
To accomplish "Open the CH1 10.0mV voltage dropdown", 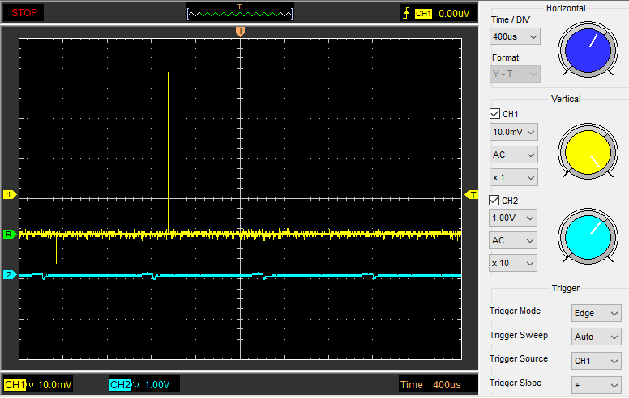I will [514, 132].
